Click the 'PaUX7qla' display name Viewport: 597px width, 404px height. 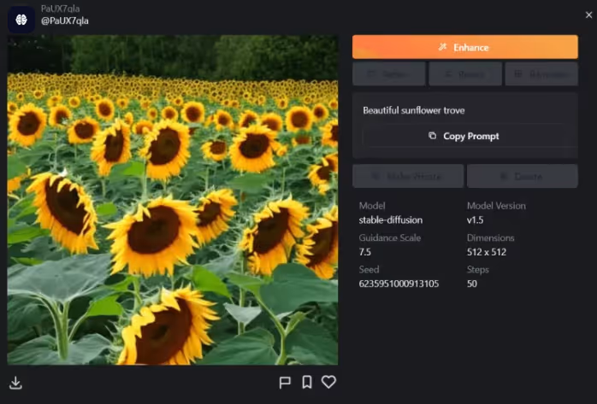60,9
